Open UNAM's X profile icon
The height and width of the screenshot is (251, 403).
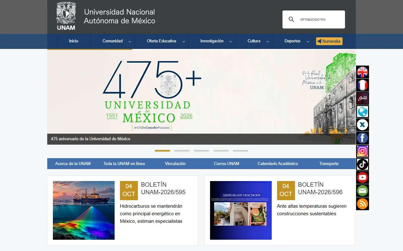362,125
